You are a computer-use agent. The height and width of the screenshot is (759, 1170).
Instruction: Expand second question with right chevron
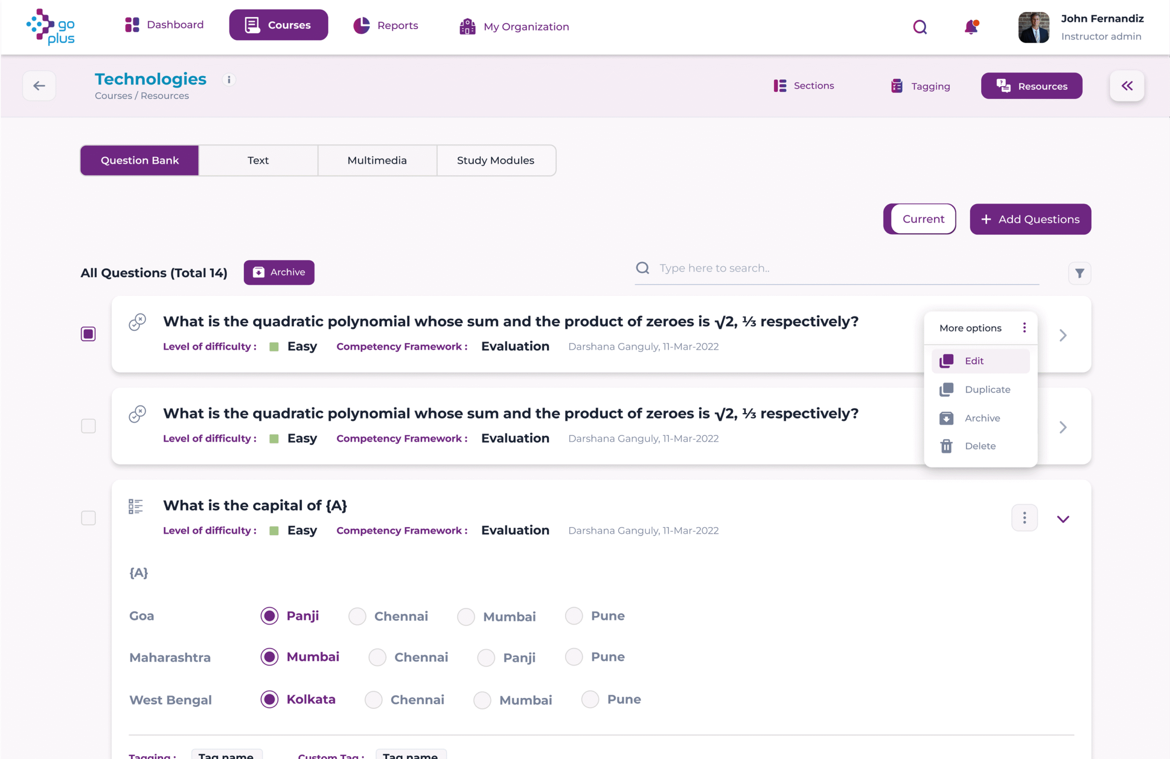(x=1063, y=427)
